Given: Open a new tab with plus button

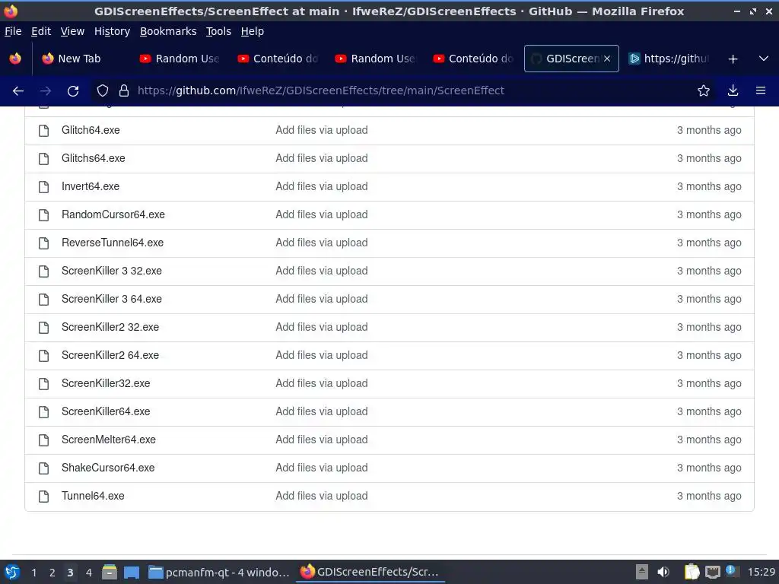Looking at the screenshot, I should [x=733, y=59].
